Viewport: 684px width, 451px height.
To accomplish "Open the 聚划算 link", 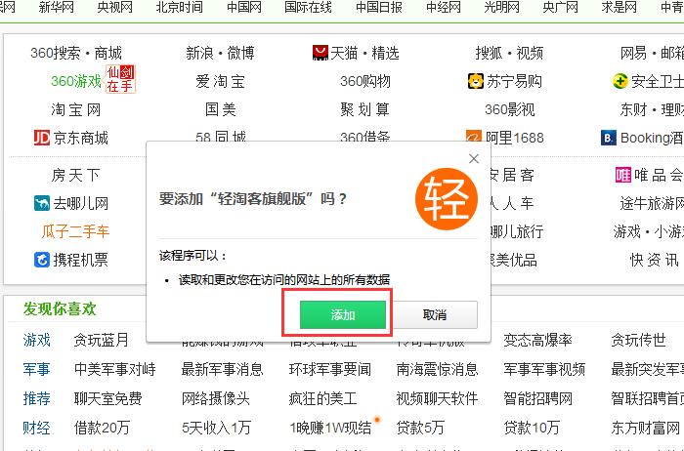I will tap(365, 109).
